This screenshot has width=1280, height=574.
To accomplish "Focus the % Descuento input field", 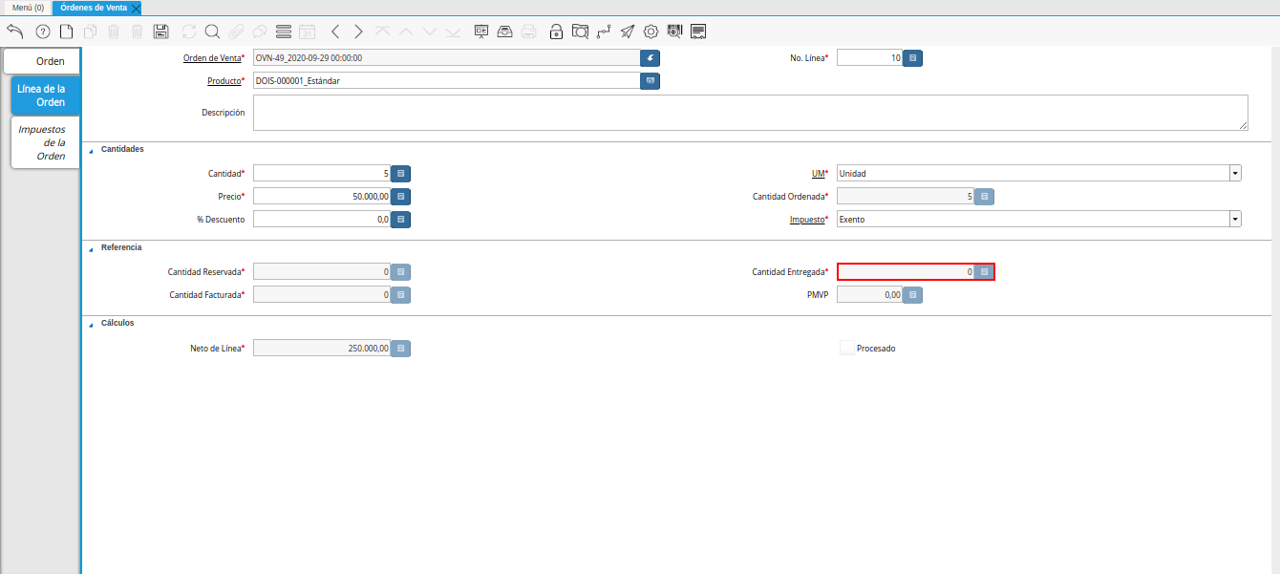I will [x=322, y=220].
